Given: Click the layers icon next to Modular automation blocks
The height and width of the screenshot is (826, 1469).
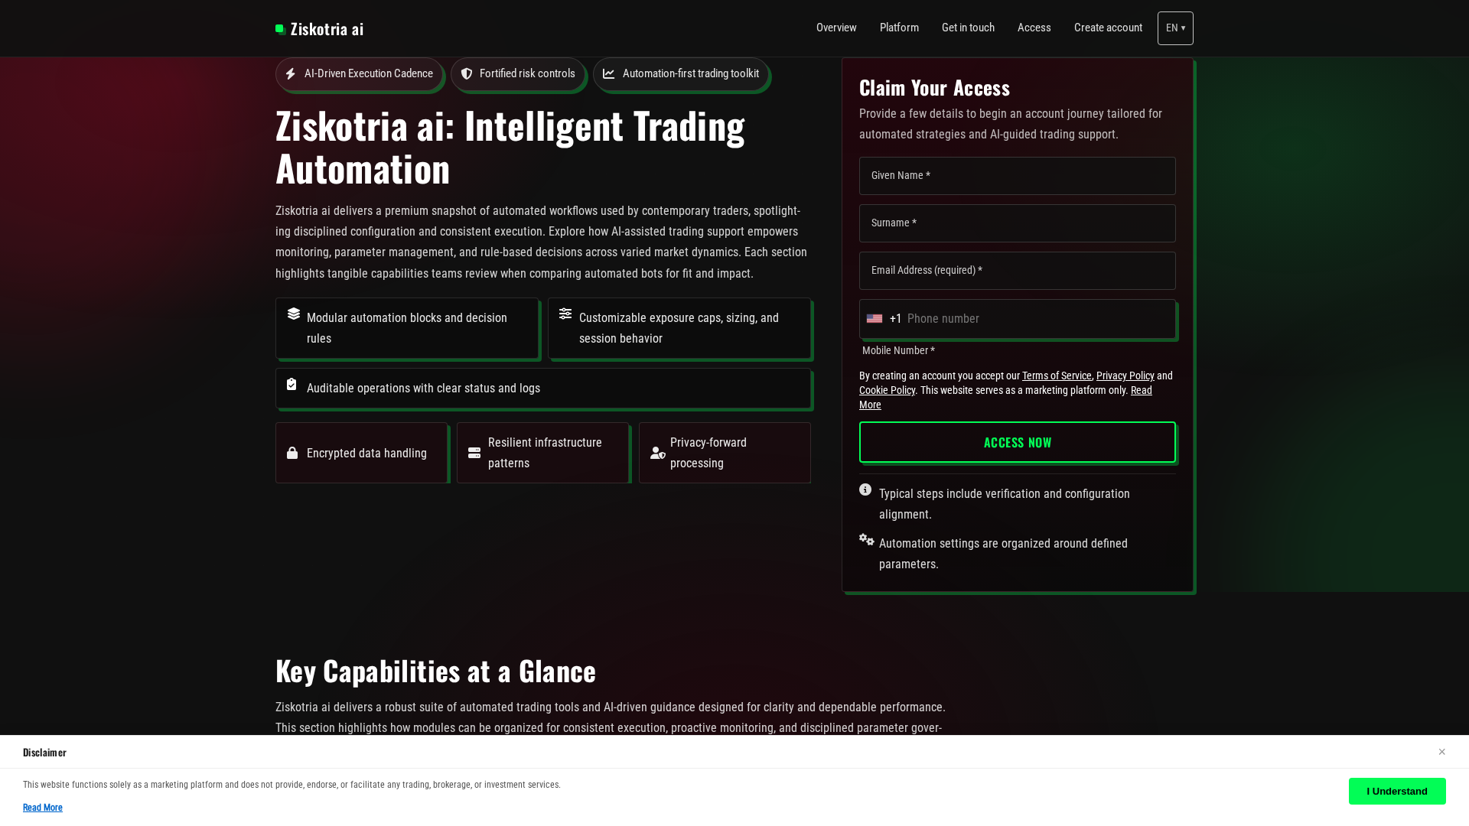Looking at the screenshot, I should click(x=294, y=314).
